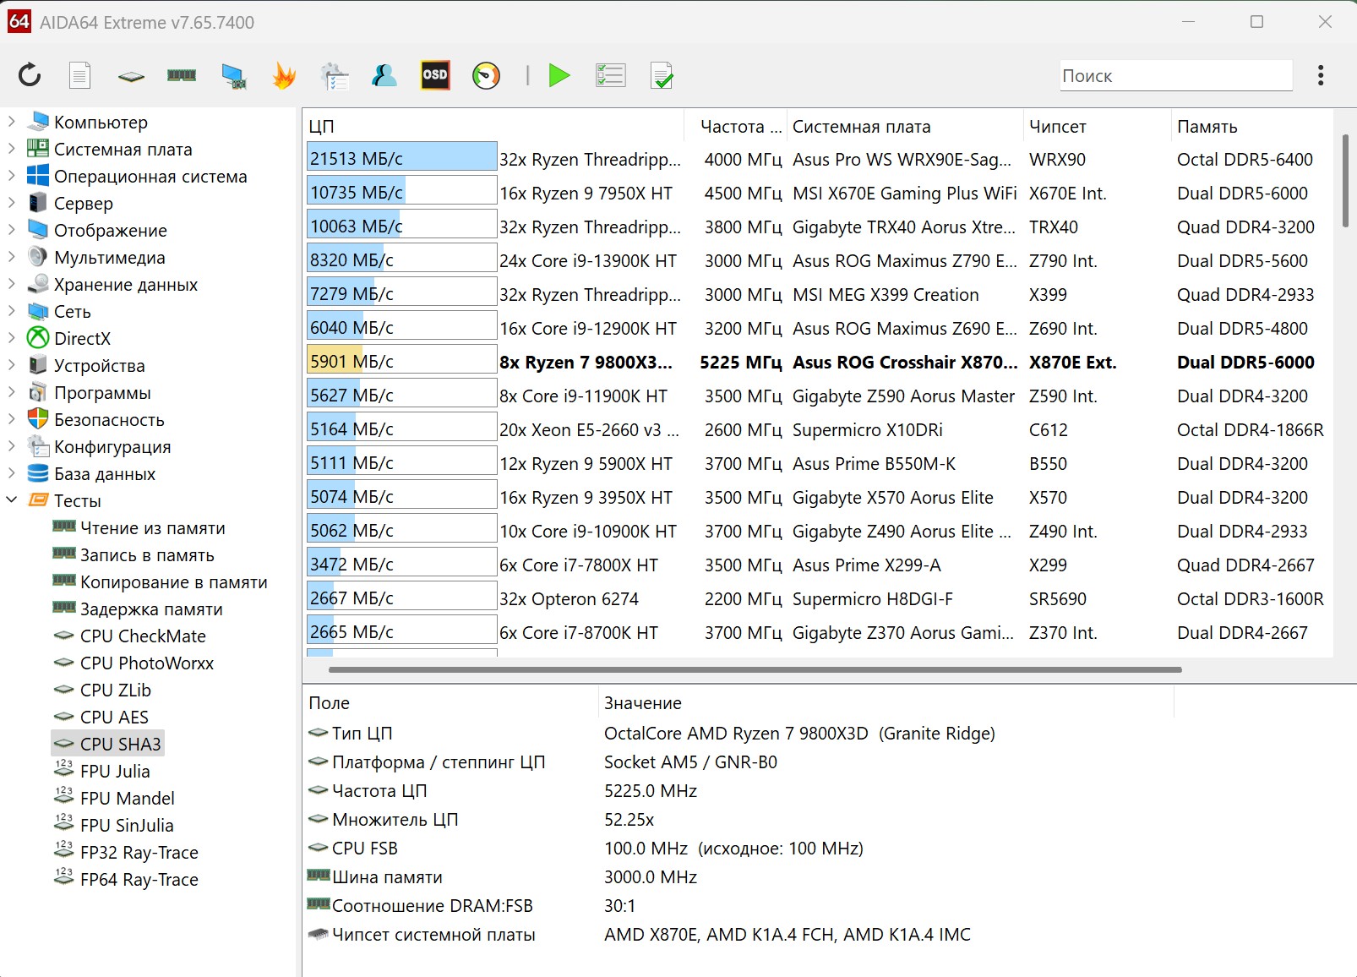The width and height of the screenshot is (1357, 977).
Task: Open the FP32 Ray-Trace test
Action: tap(126, 853)
